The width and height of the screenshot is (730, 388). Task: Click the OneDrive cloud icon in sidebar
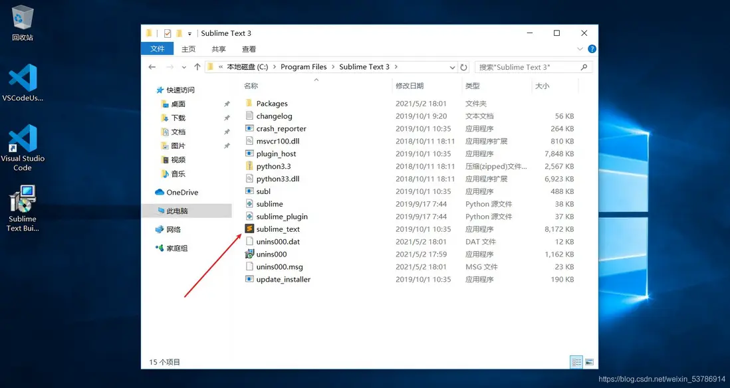(160, 192)
